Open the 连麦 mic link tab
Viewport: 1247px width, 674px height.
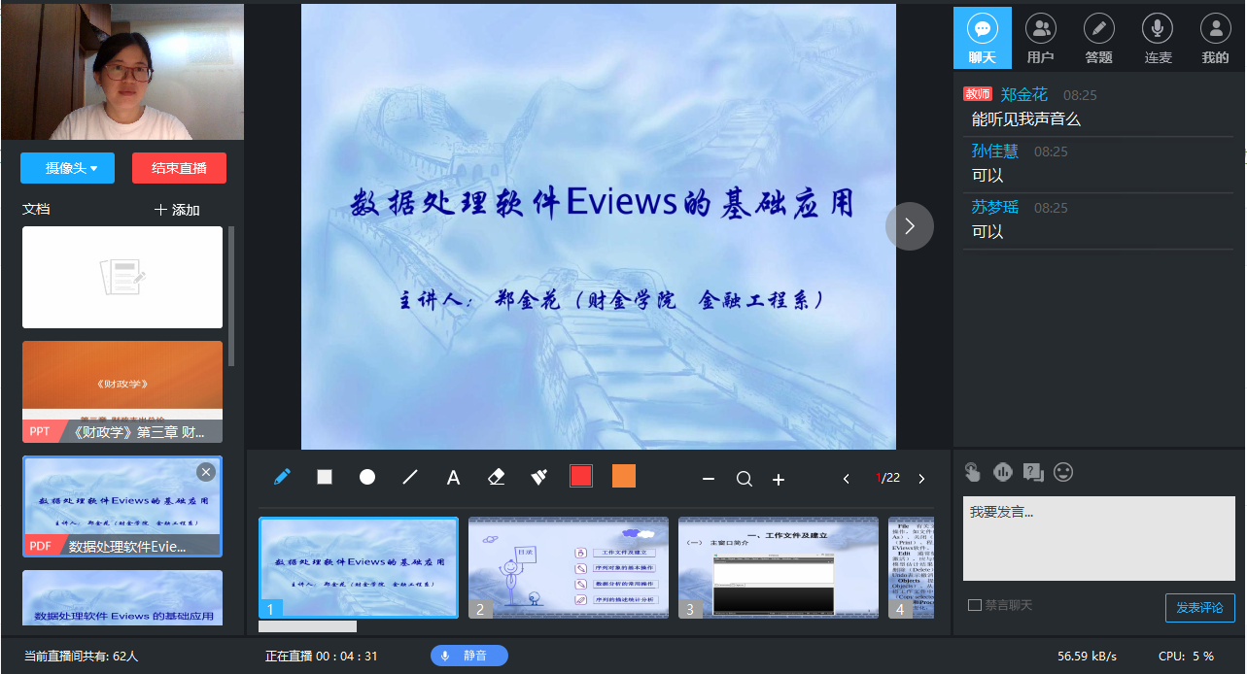pyautogui.click(x=1158, y=38)
